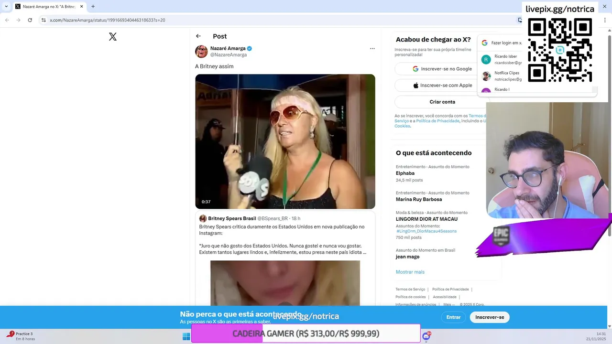Viewport: 612px width, 344px height.
Task: Click the Britney Spears Brasil account name
Action: (232, 218)
